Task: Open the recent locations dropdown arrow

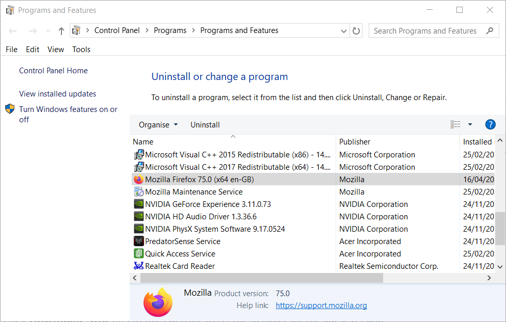Action: tap(48, 31)
